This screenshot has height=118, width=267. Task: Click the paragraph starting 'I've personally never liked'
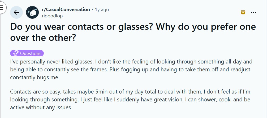(131, 70)
